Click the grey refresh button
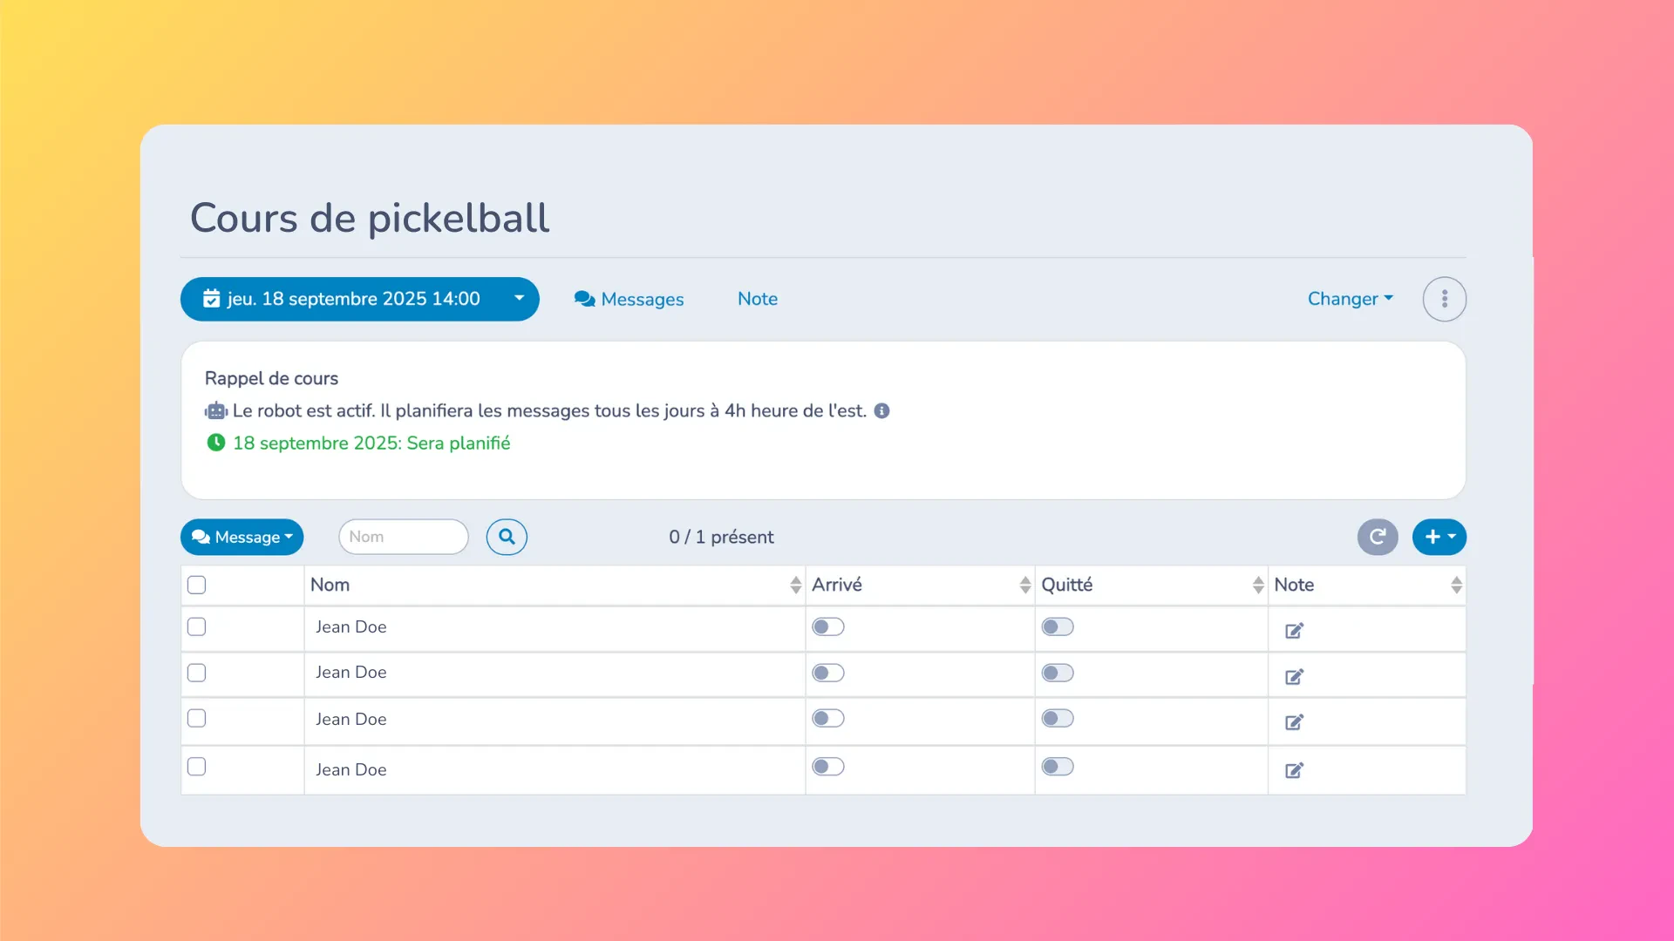The height and width of the screenshot is (941, 1674). (1378, 537)
